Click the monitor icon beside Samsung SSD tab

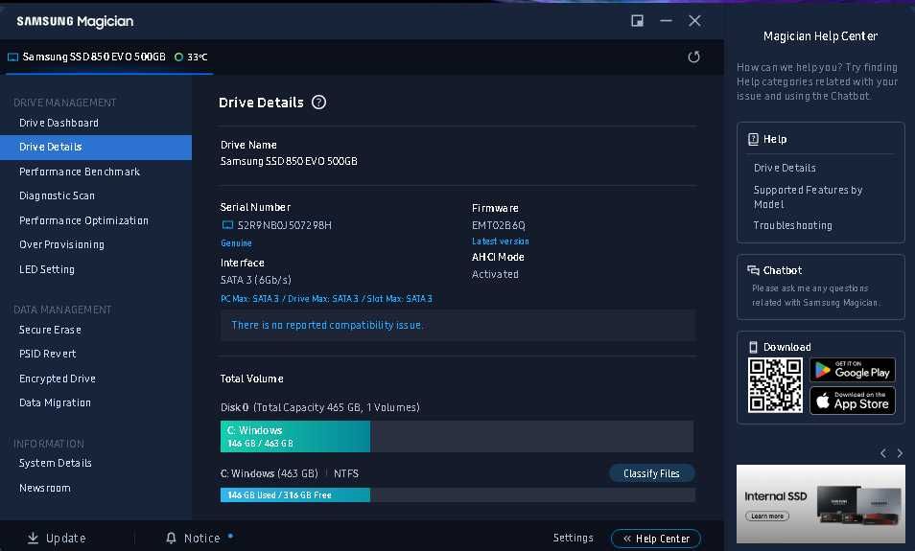pyautogui.click(x=12, y=57)
